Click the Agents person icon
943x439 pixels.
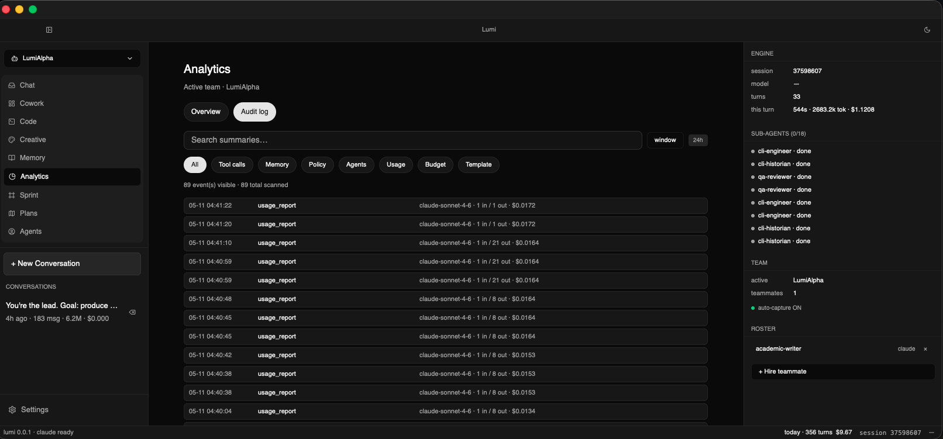pyautogui.click(x=12, y=231)
